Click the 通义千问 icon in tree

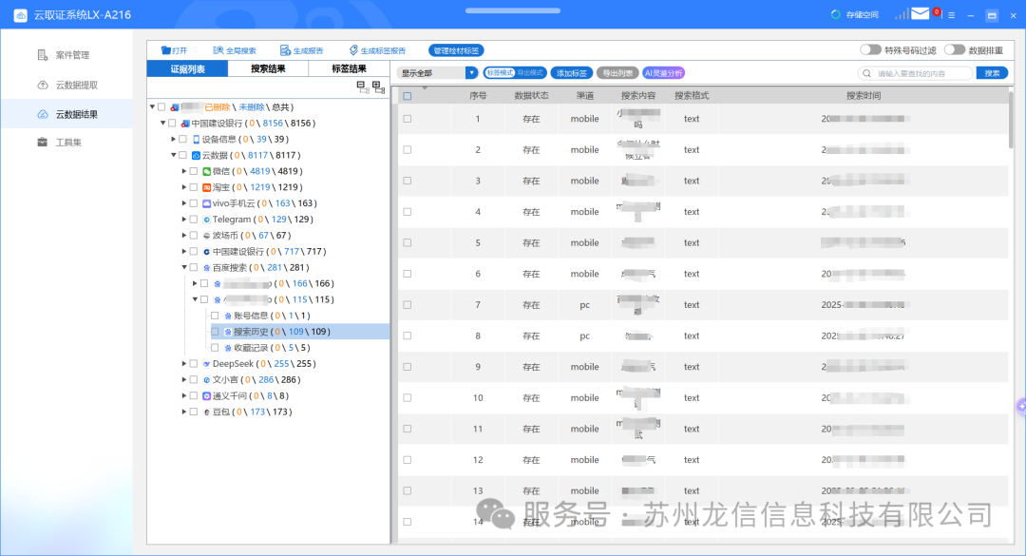pos(206,395)
